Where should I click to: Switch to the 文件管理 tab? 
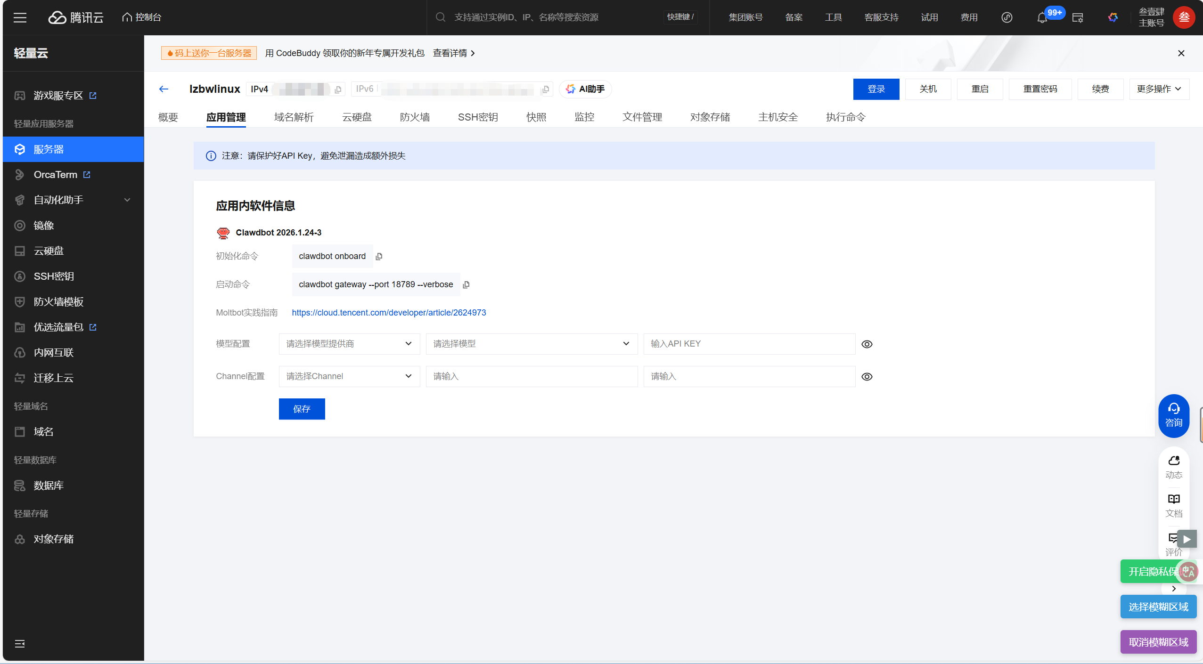coord(642,117)
